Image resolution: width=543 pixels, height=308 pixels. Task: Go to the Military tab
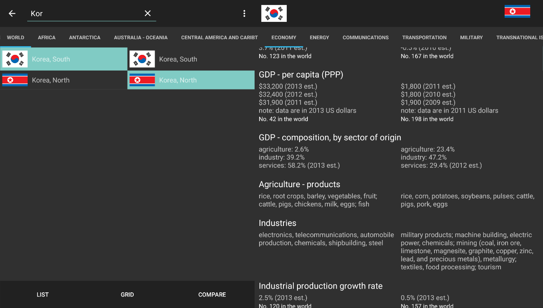click(x=471, y=38)
